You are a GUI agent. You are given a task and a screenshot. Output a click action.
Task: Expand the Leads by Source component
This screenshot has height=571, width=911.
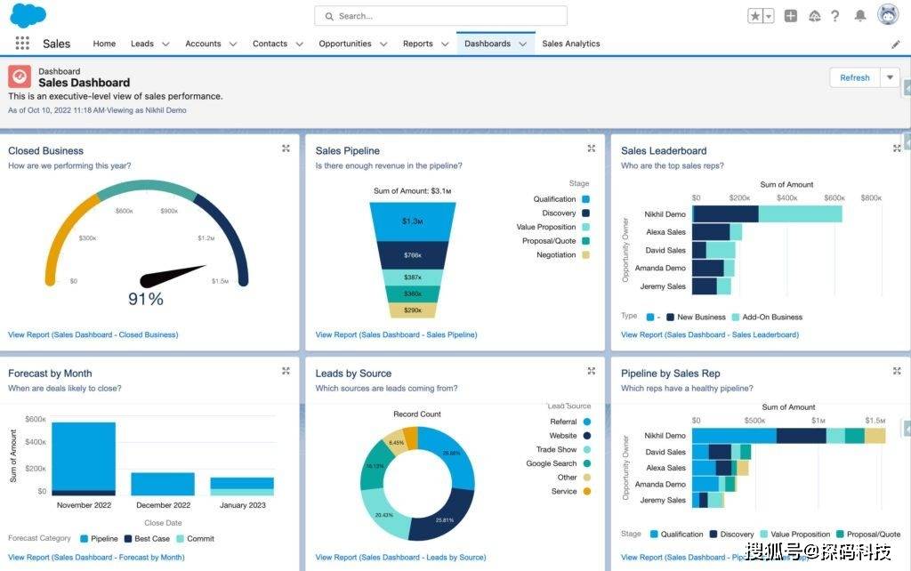point(592,371)
